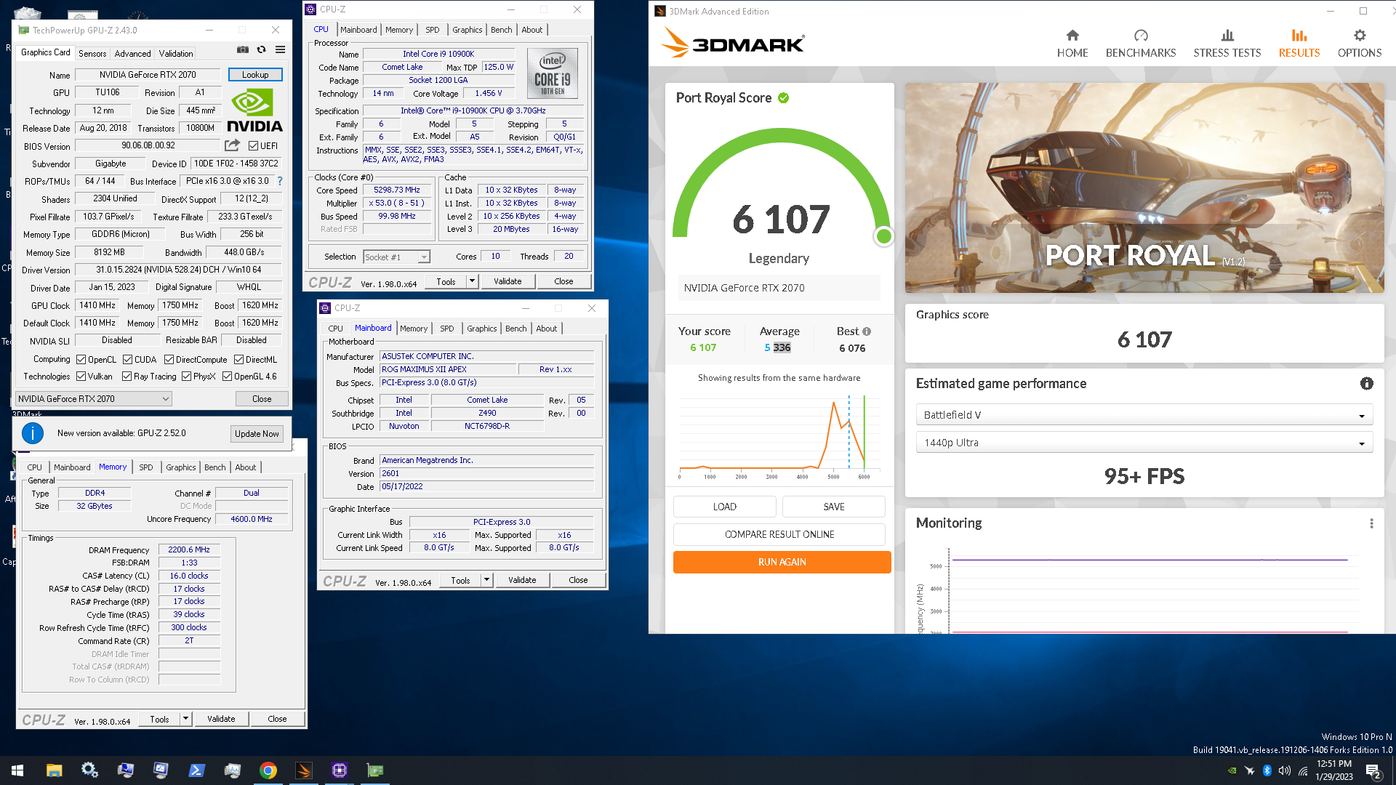1396x785 pixels.
Task: Click the Bus Interface question mark in GPU-Z
Action: [x=280, y=181]
